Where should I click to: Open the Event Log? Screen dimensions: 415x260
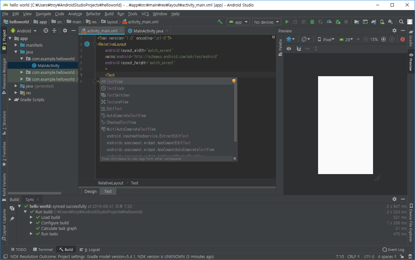[x=394, y=249]
